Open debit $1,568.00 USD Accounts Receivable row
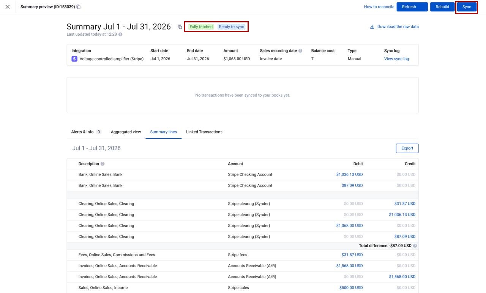 349,266
